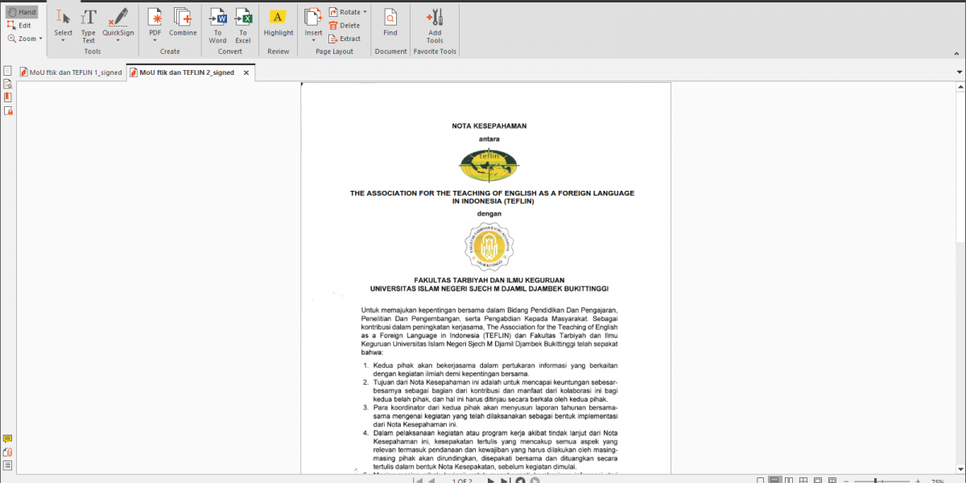Click Add Tools to favorites
The height and width of the screenshot is (483, 966).
435,26
